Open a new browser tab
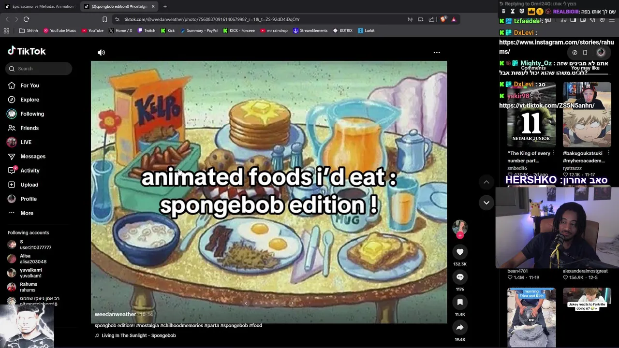This screenshot has height=348, width=619. pos(165,6)
